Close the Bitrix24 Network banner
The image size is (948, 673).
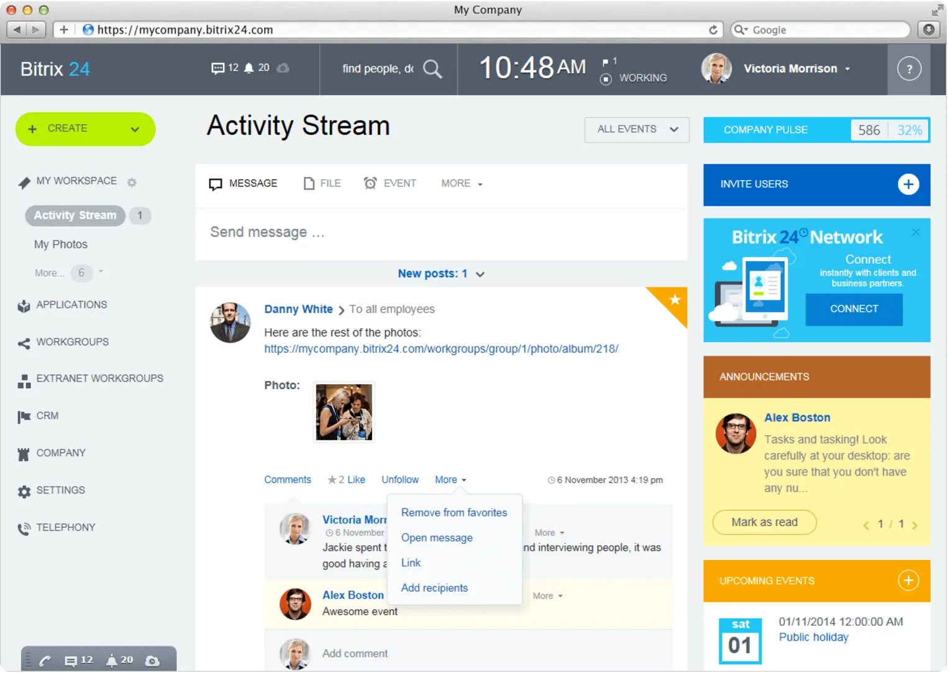[x=916, y=232]
